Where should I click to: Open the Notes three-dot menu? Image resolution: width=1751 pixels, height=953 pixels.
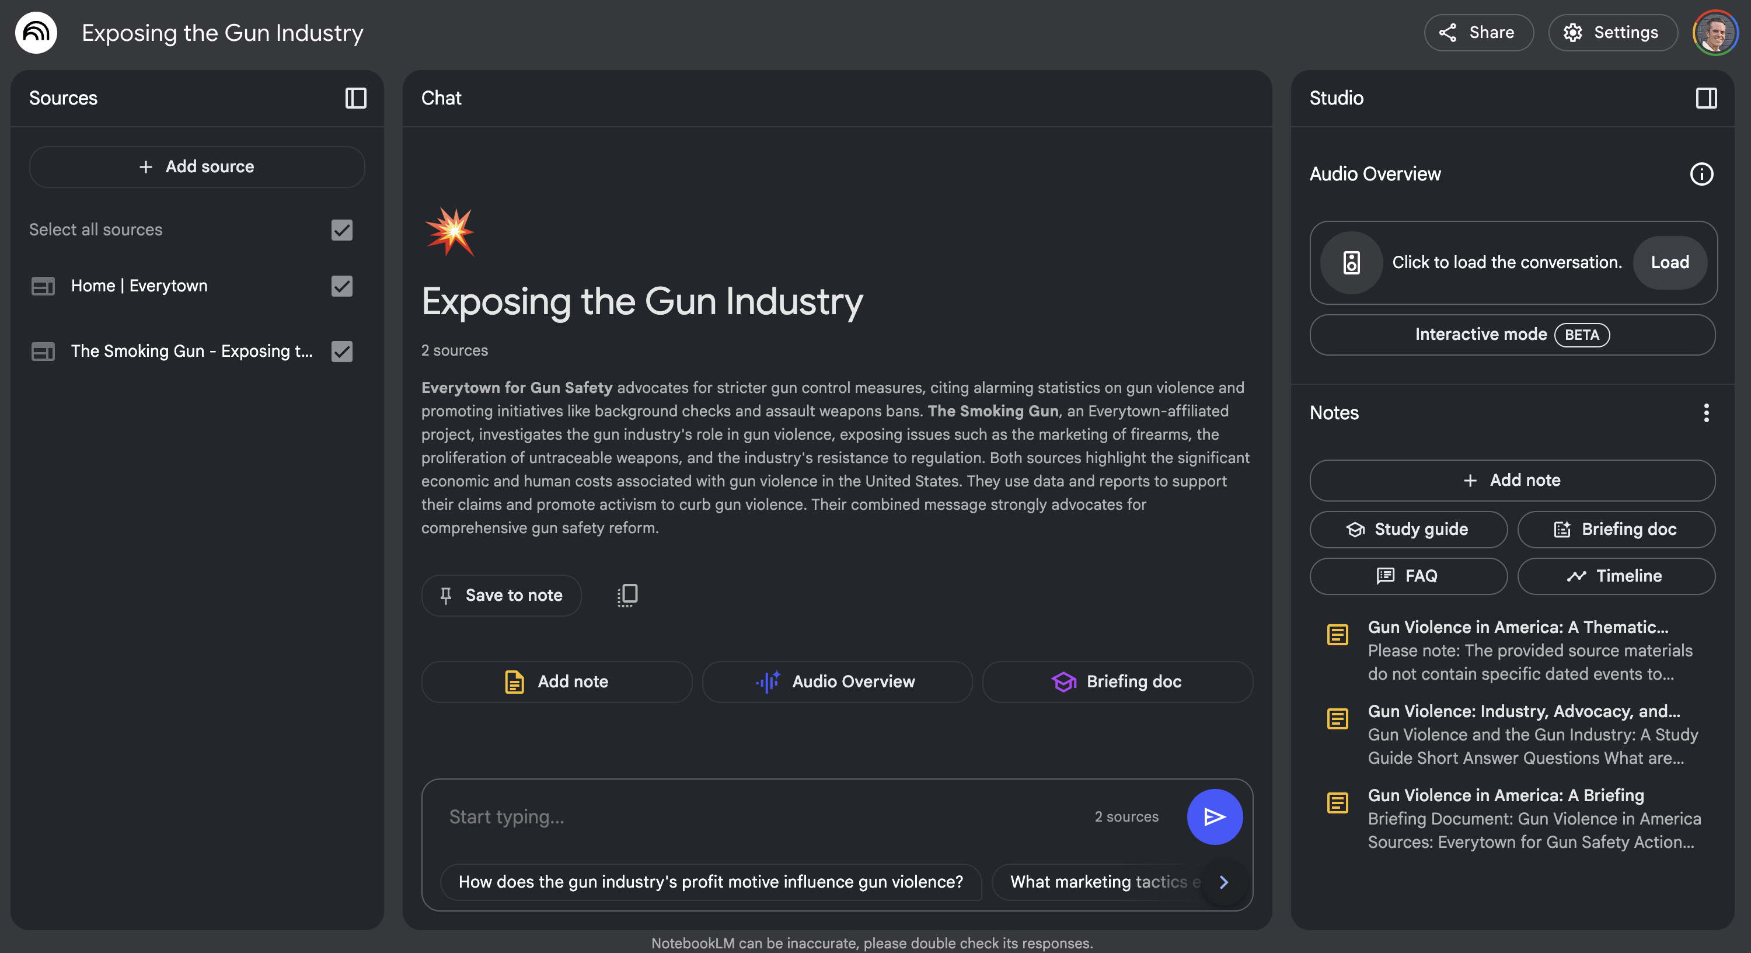(1705, 413)
